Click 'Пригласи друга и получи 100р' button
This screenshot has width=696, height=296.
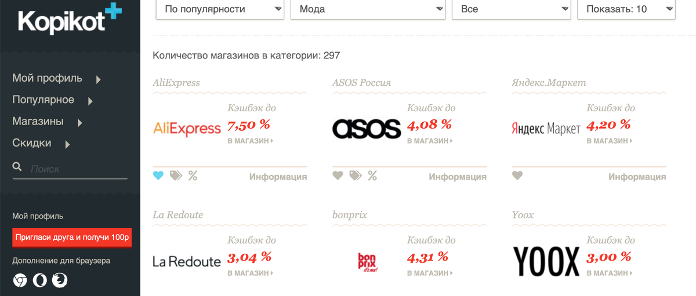click(72, 237)
